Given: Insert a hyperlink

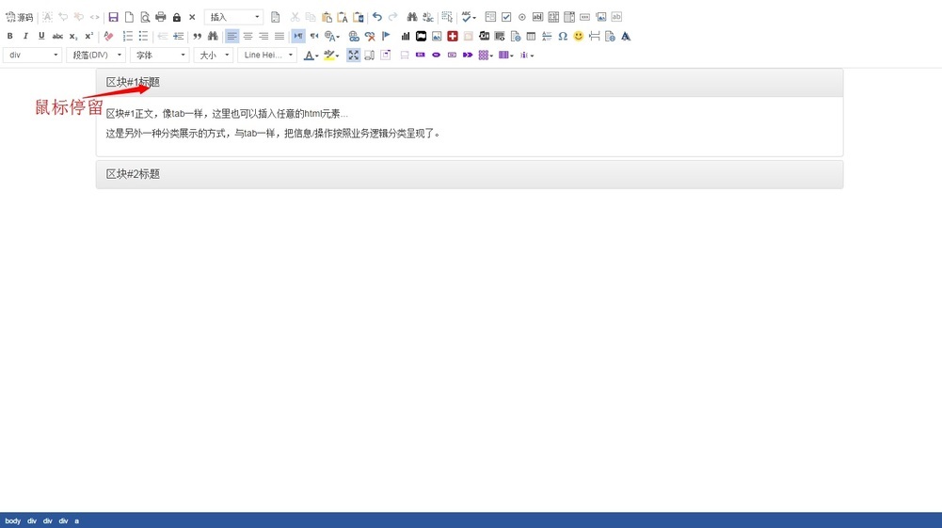Looking at the screenshot, I should click(x=354, y=37).
